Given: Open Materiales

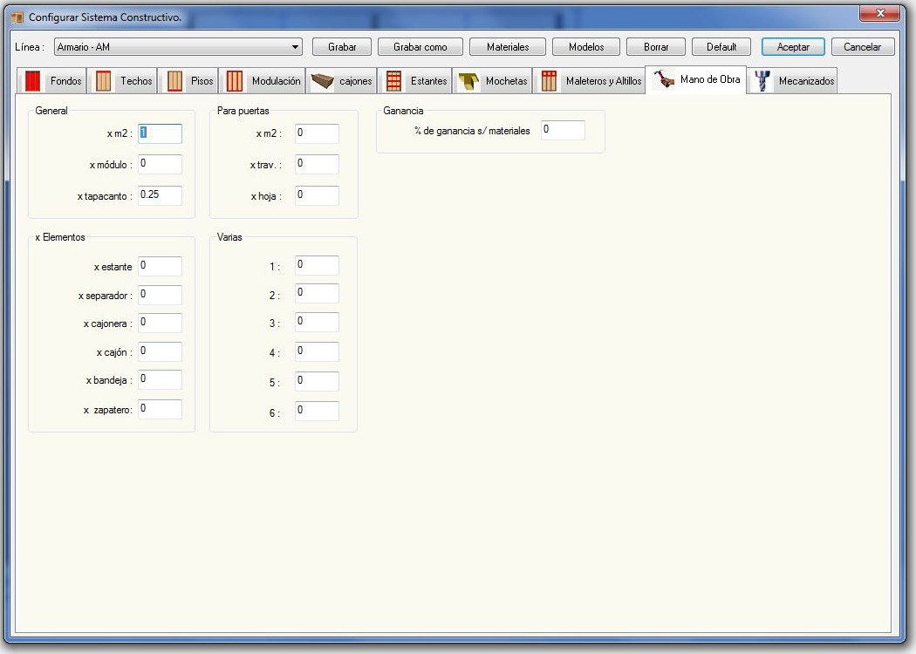Looking at the screenshot, I should pos(508,47).
